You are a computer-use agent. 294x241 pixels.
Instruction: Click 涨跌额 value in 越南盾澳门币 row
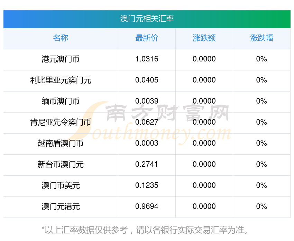[x=204, y=143]
